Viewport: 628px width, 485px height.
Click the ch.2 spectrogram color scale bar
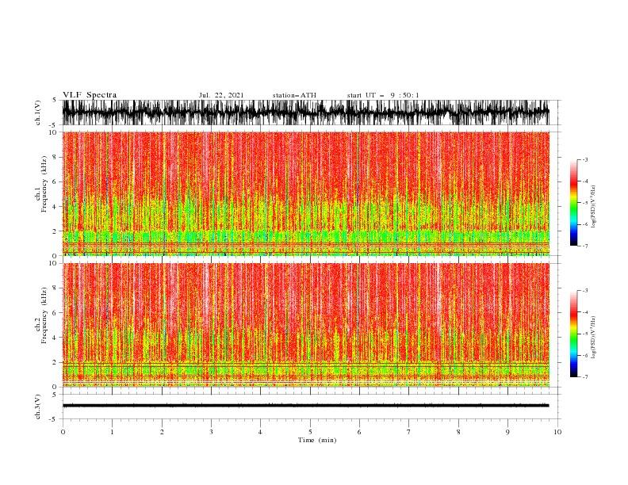click(573, 334)
